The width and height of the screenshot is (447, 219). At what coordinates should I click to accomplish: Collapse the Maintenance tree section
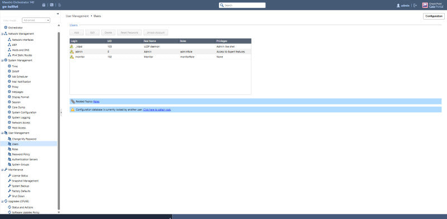(x=2, y=170)
